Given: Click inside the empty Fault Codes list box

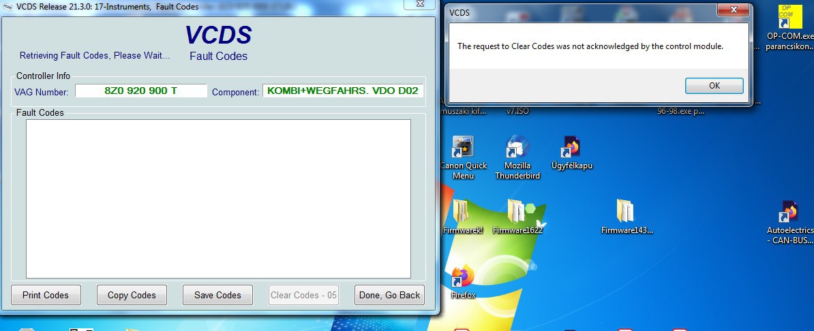Looking at the screenshot, I should coord(218,199).
